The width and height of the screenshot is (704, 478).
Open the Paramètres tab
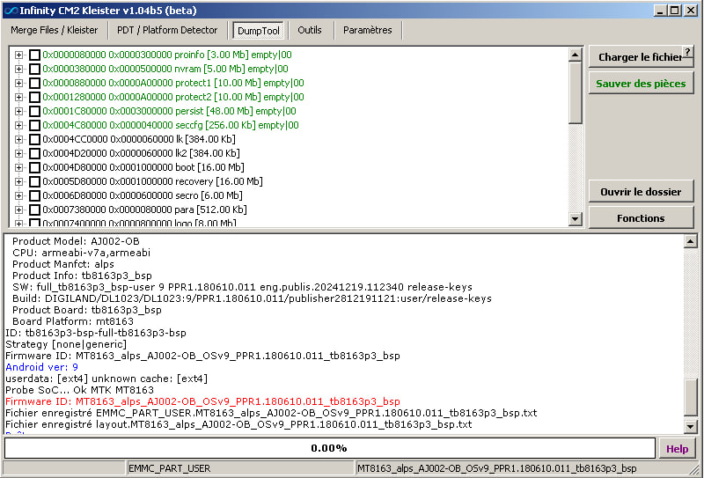tap(367, 30)
